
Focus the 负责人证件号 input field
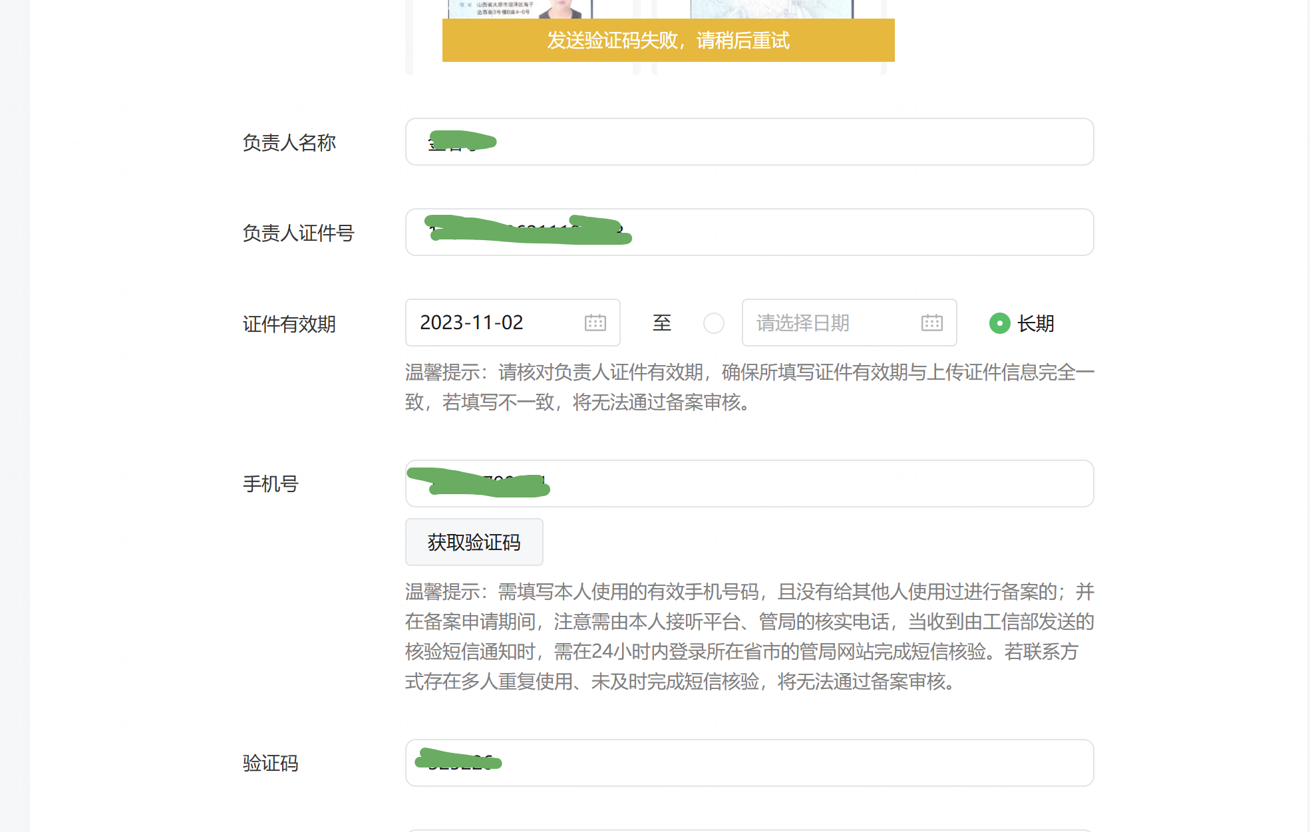749,232
